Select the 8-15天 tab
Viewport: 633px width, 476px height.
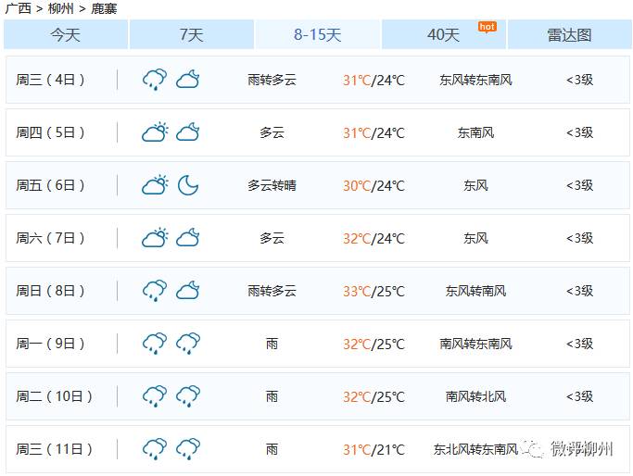click(x=318, y=34)
